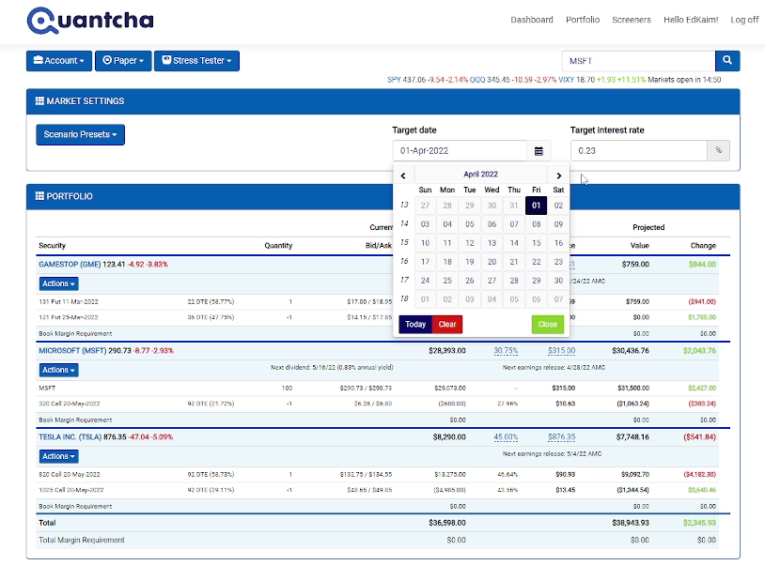Click the MSFT symbol search box
The image size is (765, 565).
point(638,61)
